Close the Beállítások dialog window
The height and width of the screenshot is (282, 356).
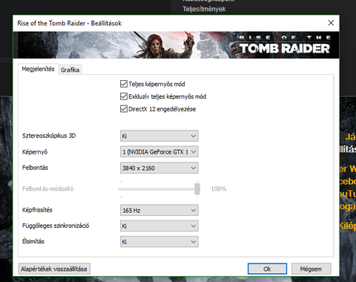(331, 23)
